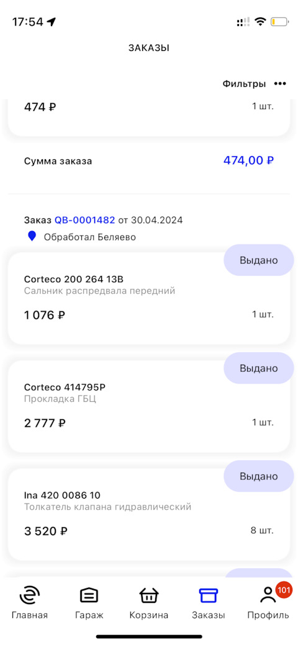Image resolution: width=298 pixels, height=645 pixels.
Task: Tap the Обработал Беляево pickup label
Action: [90, 237]
